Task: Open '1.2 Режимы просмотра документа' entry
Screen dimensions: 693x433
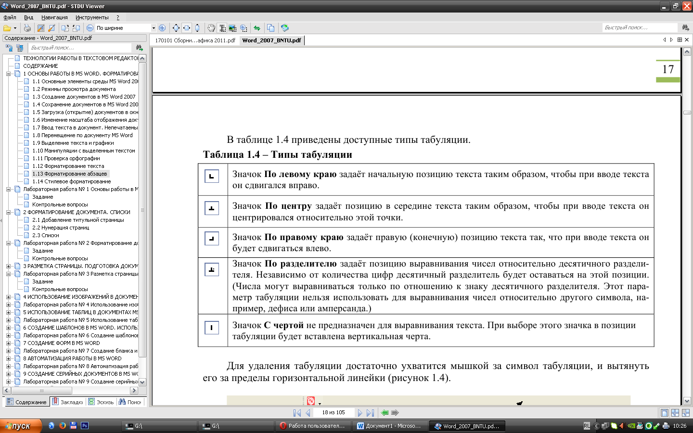Action: click(74, 89)
